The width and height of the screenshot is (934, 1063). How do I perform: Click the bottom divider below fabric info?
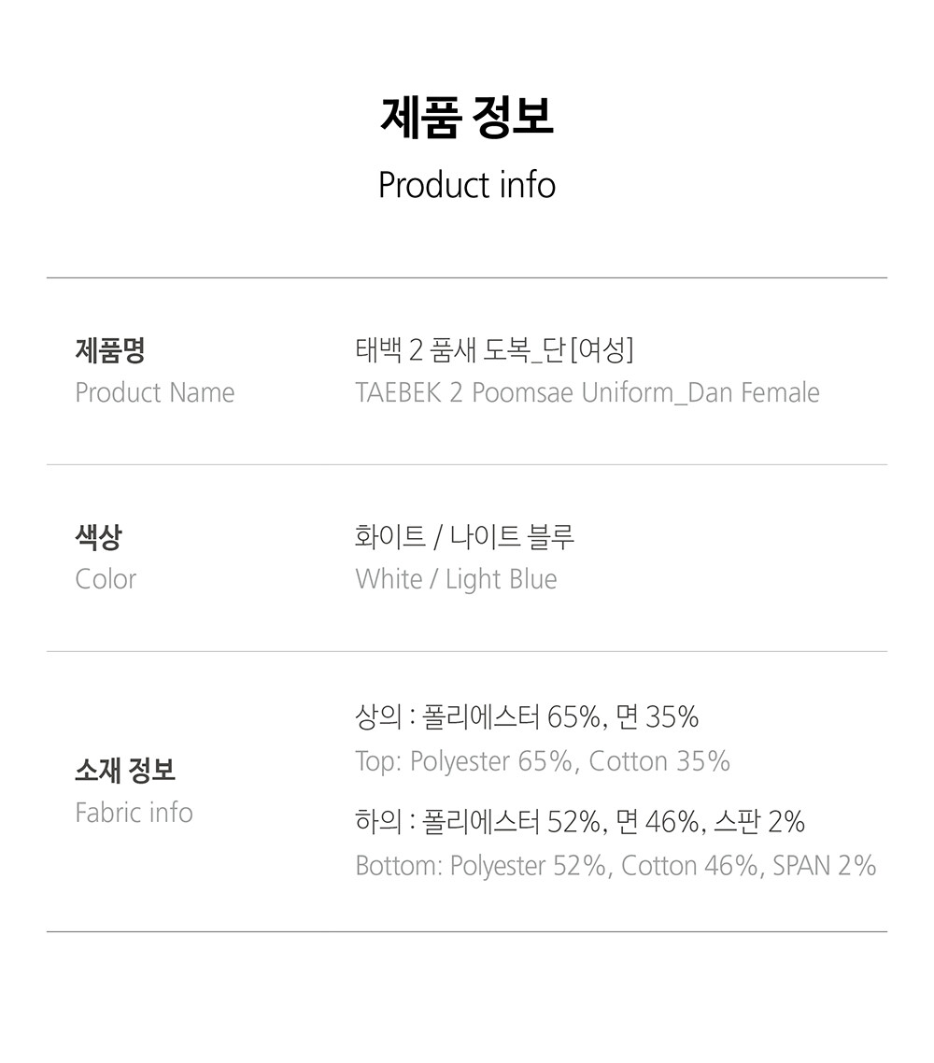467,931
